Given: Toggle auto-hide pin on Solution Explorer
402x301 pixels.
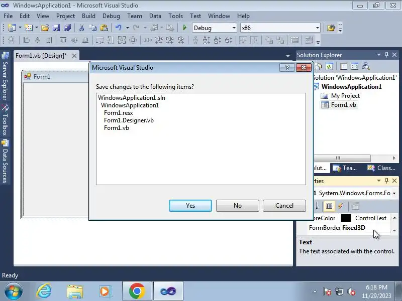Looking at the screenshot, I should pos(386,55).
